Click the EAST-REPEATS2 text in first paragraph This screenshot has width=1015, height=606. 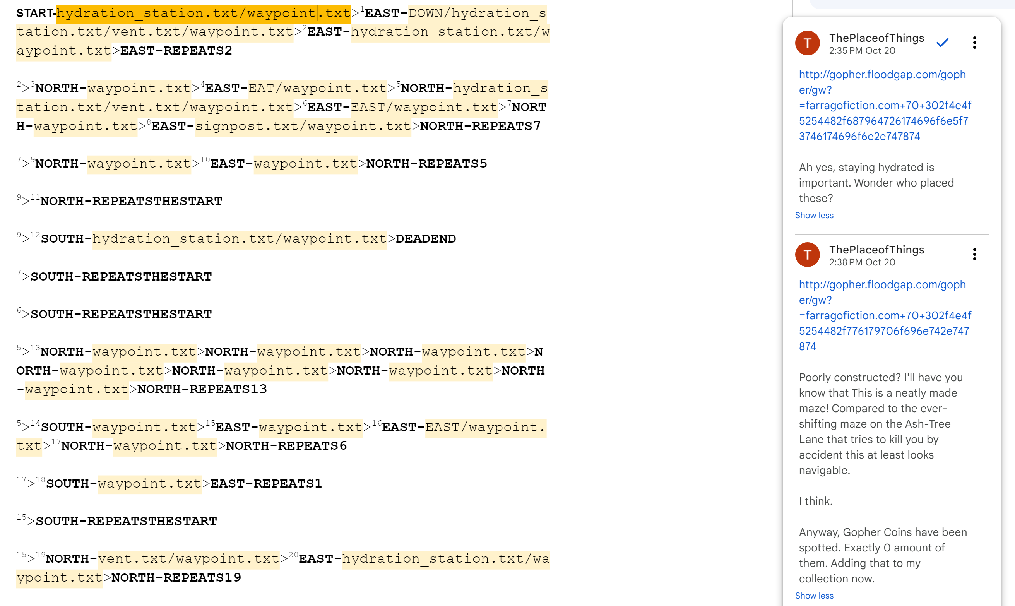click(176, 51)
